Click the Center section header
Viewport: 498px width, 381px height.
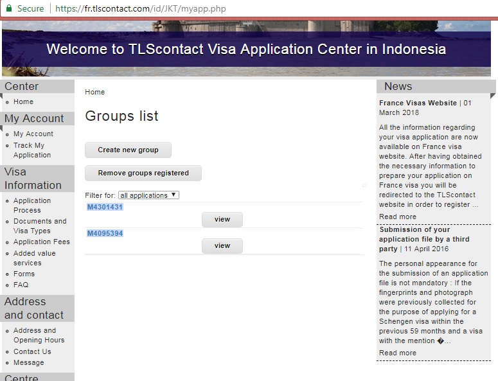[37, 86]
